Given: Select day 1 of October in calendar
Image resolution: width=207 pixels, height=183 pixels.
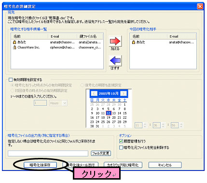Looking at the screenshot, I should click(124, 104).
